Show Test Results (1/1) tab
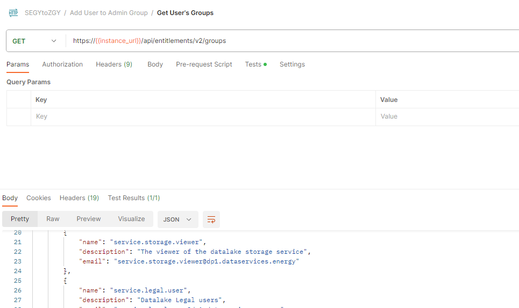This screenshot has width=519, height=308. (134, 198)
